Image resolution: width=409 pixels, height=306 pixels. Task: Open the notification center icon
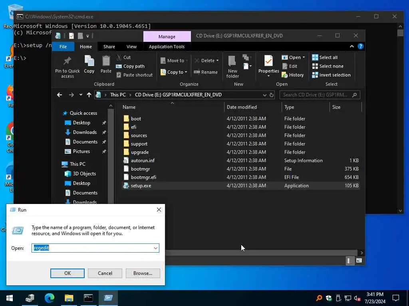[x=396, y=298]
